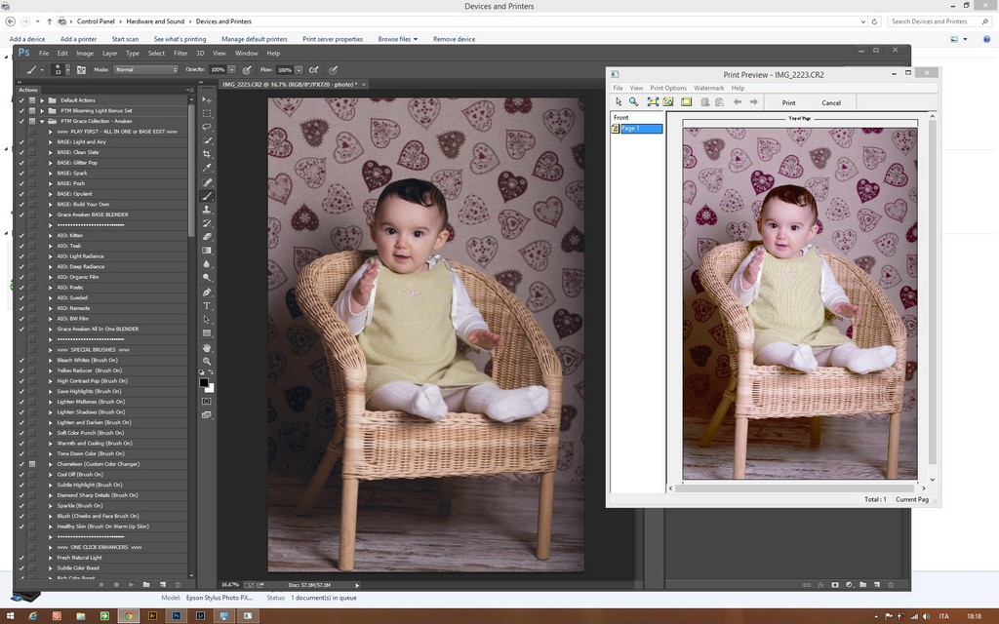Click Cancel in Print Preview
Viewport: 999px width, 624px height.
click(x=831, y=102)
